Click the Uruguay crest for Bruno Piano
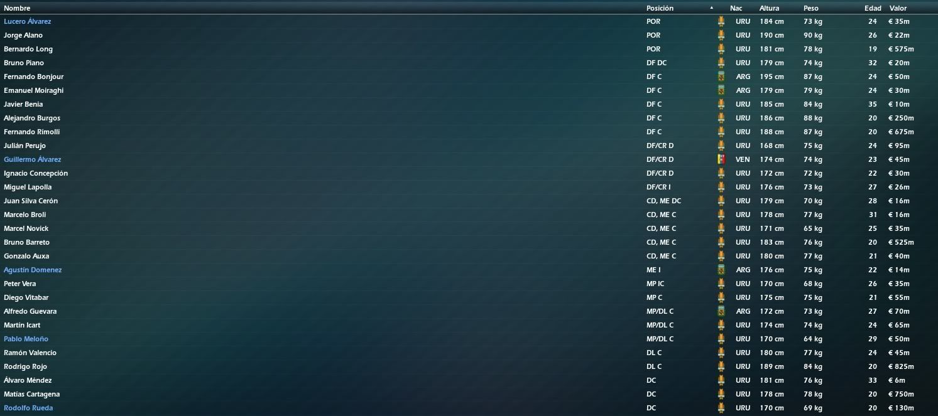This screenshot has width=938, height=416. click(x=721, y=63)
